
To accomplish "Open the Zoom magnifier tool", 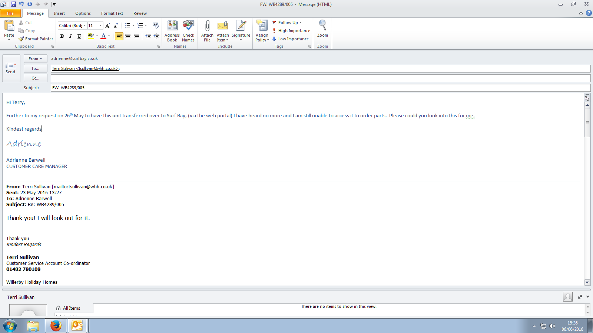I will click(322, 26).
